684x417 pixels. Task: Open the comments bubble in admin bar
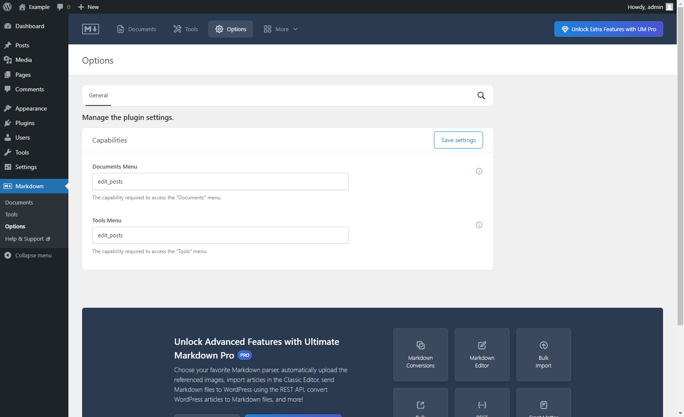(63, 7)
